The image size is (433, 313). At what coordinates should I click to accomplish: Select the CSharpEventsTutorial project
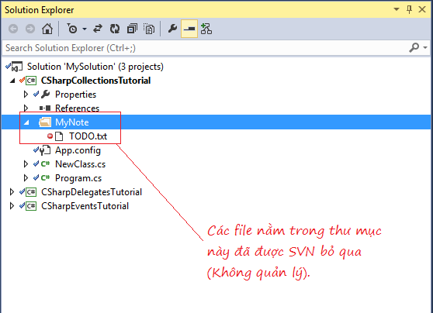85,206
